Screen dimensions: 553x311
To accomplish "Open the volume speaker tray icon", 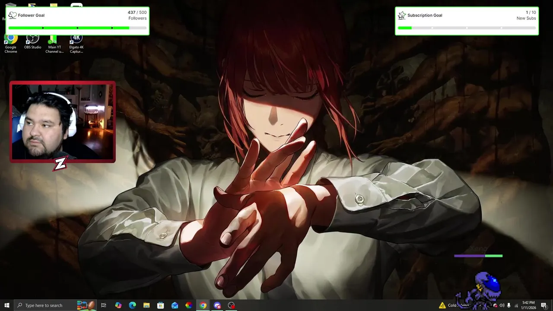I will [502, 305].
